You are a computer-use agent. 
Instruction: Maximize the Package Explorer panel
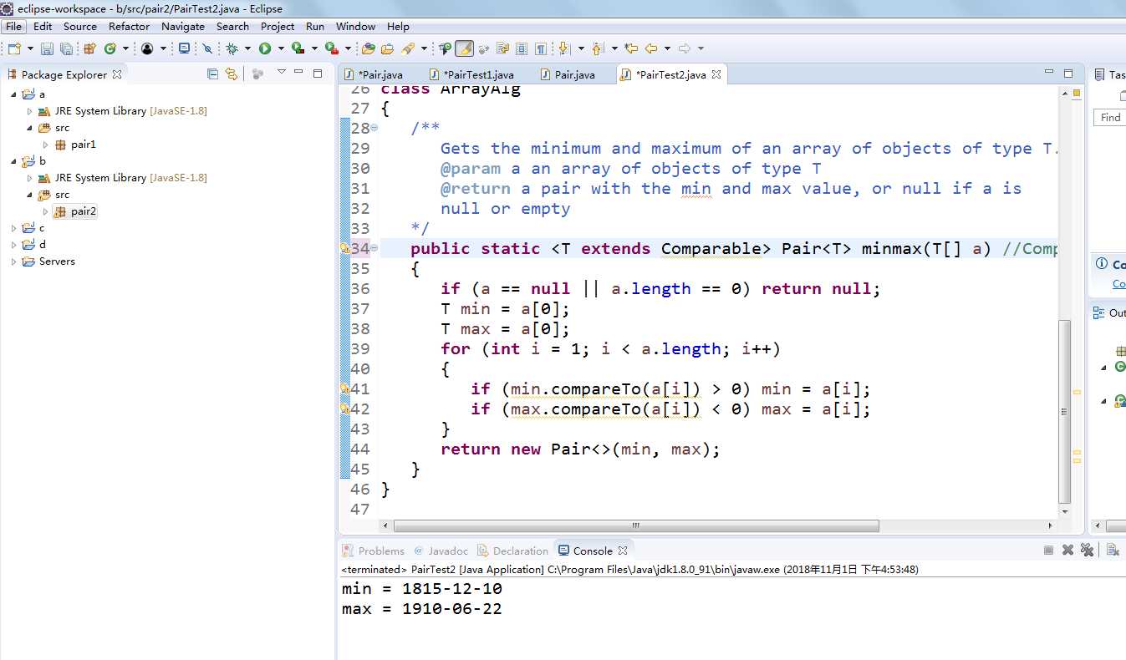(318, 73)
